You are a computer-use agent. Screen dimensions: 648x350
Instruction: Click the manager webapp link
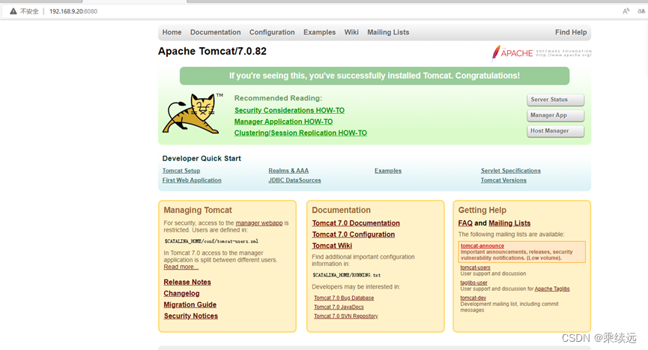(259, 223)
